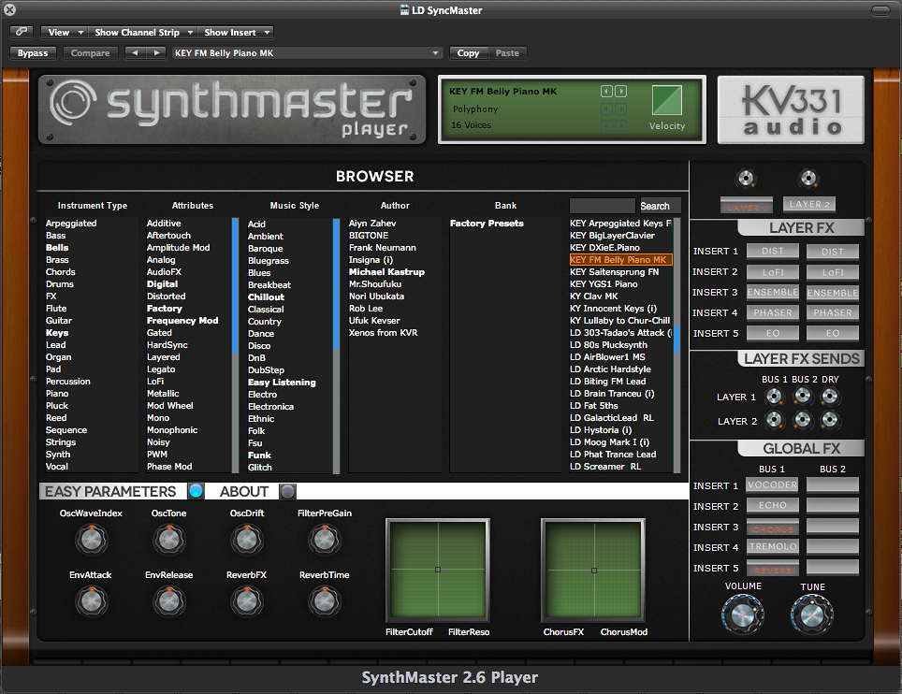902x694 pixels.
Task: Click the EnvAttack knob
Action: pos(91,601)
